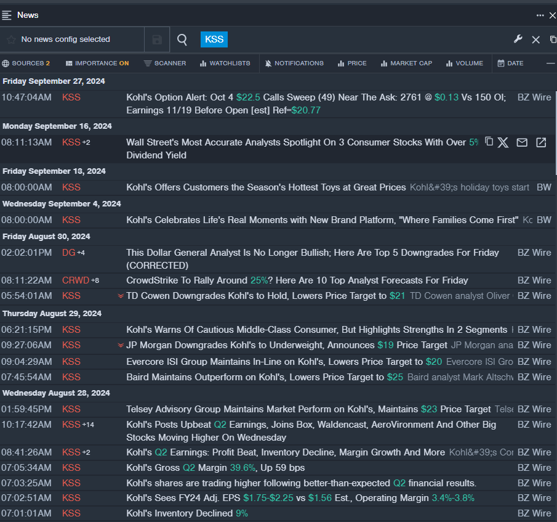Select the Watchlists filter
Viewport: 557px width, 522px height.
(225, 63)
